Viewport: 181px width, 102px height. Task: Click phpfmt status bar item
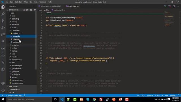pyautogui.click(x=173, y=95)
